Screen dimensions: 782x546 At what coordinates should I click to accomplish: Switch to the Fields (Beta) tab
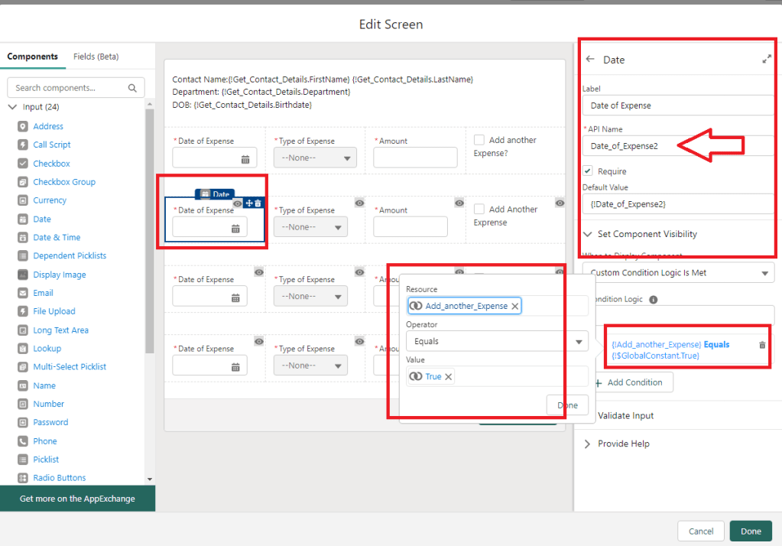(96, 57)
